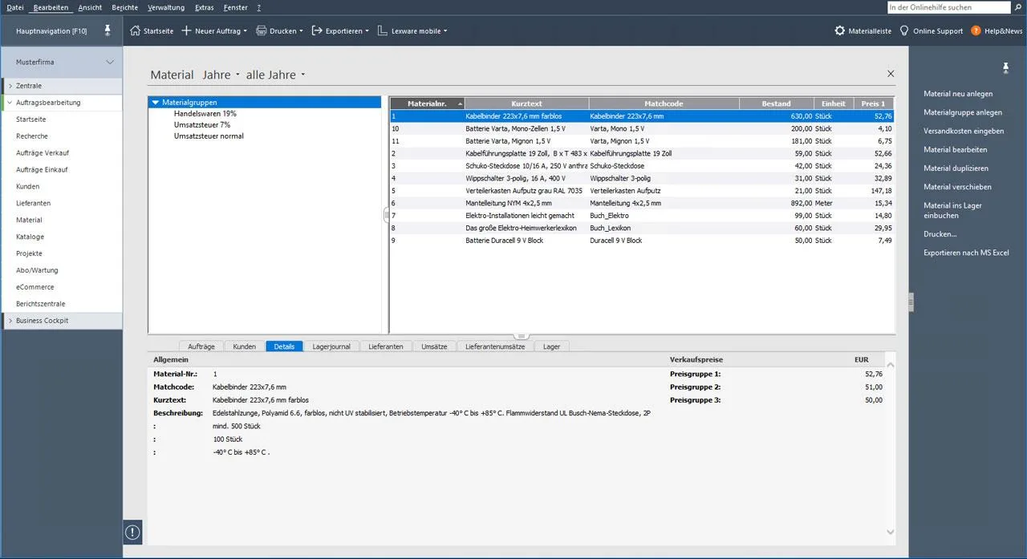Screen dimensions: 1027x559
Task: Sort table by Materialnr. column header
Action: click(427, 103)
